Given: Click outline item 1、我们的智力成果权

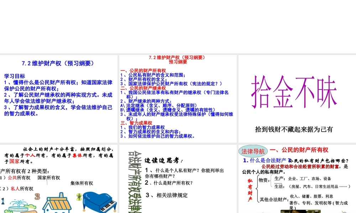Looking at the screenshot, I should pos(143,127).
